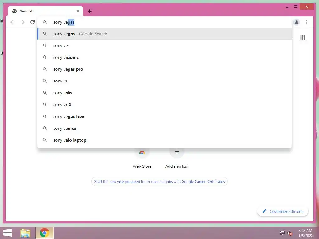Click search icon beside 'sony vegas pro'

[45, 69]
